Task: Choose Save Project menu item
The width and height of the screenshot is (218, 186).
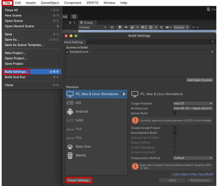Action: (x=32, y=64)
